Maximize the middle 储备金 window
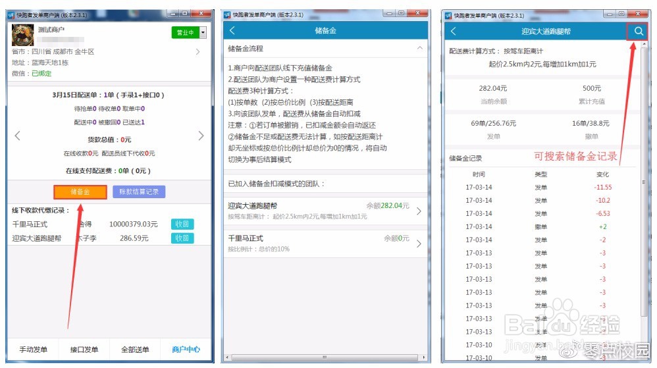657x368 pixels. click(401, 13)
